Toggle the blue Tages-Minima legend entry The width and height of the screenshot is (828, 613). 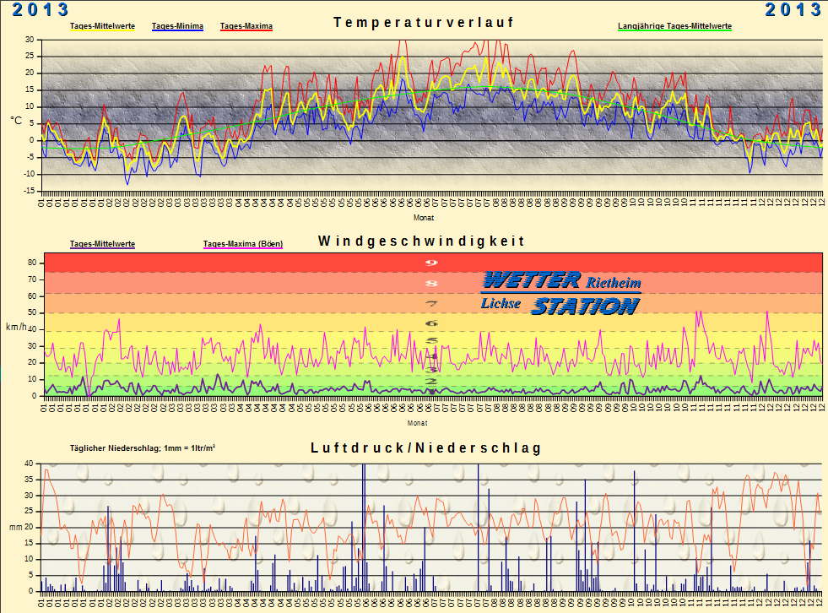177,27
